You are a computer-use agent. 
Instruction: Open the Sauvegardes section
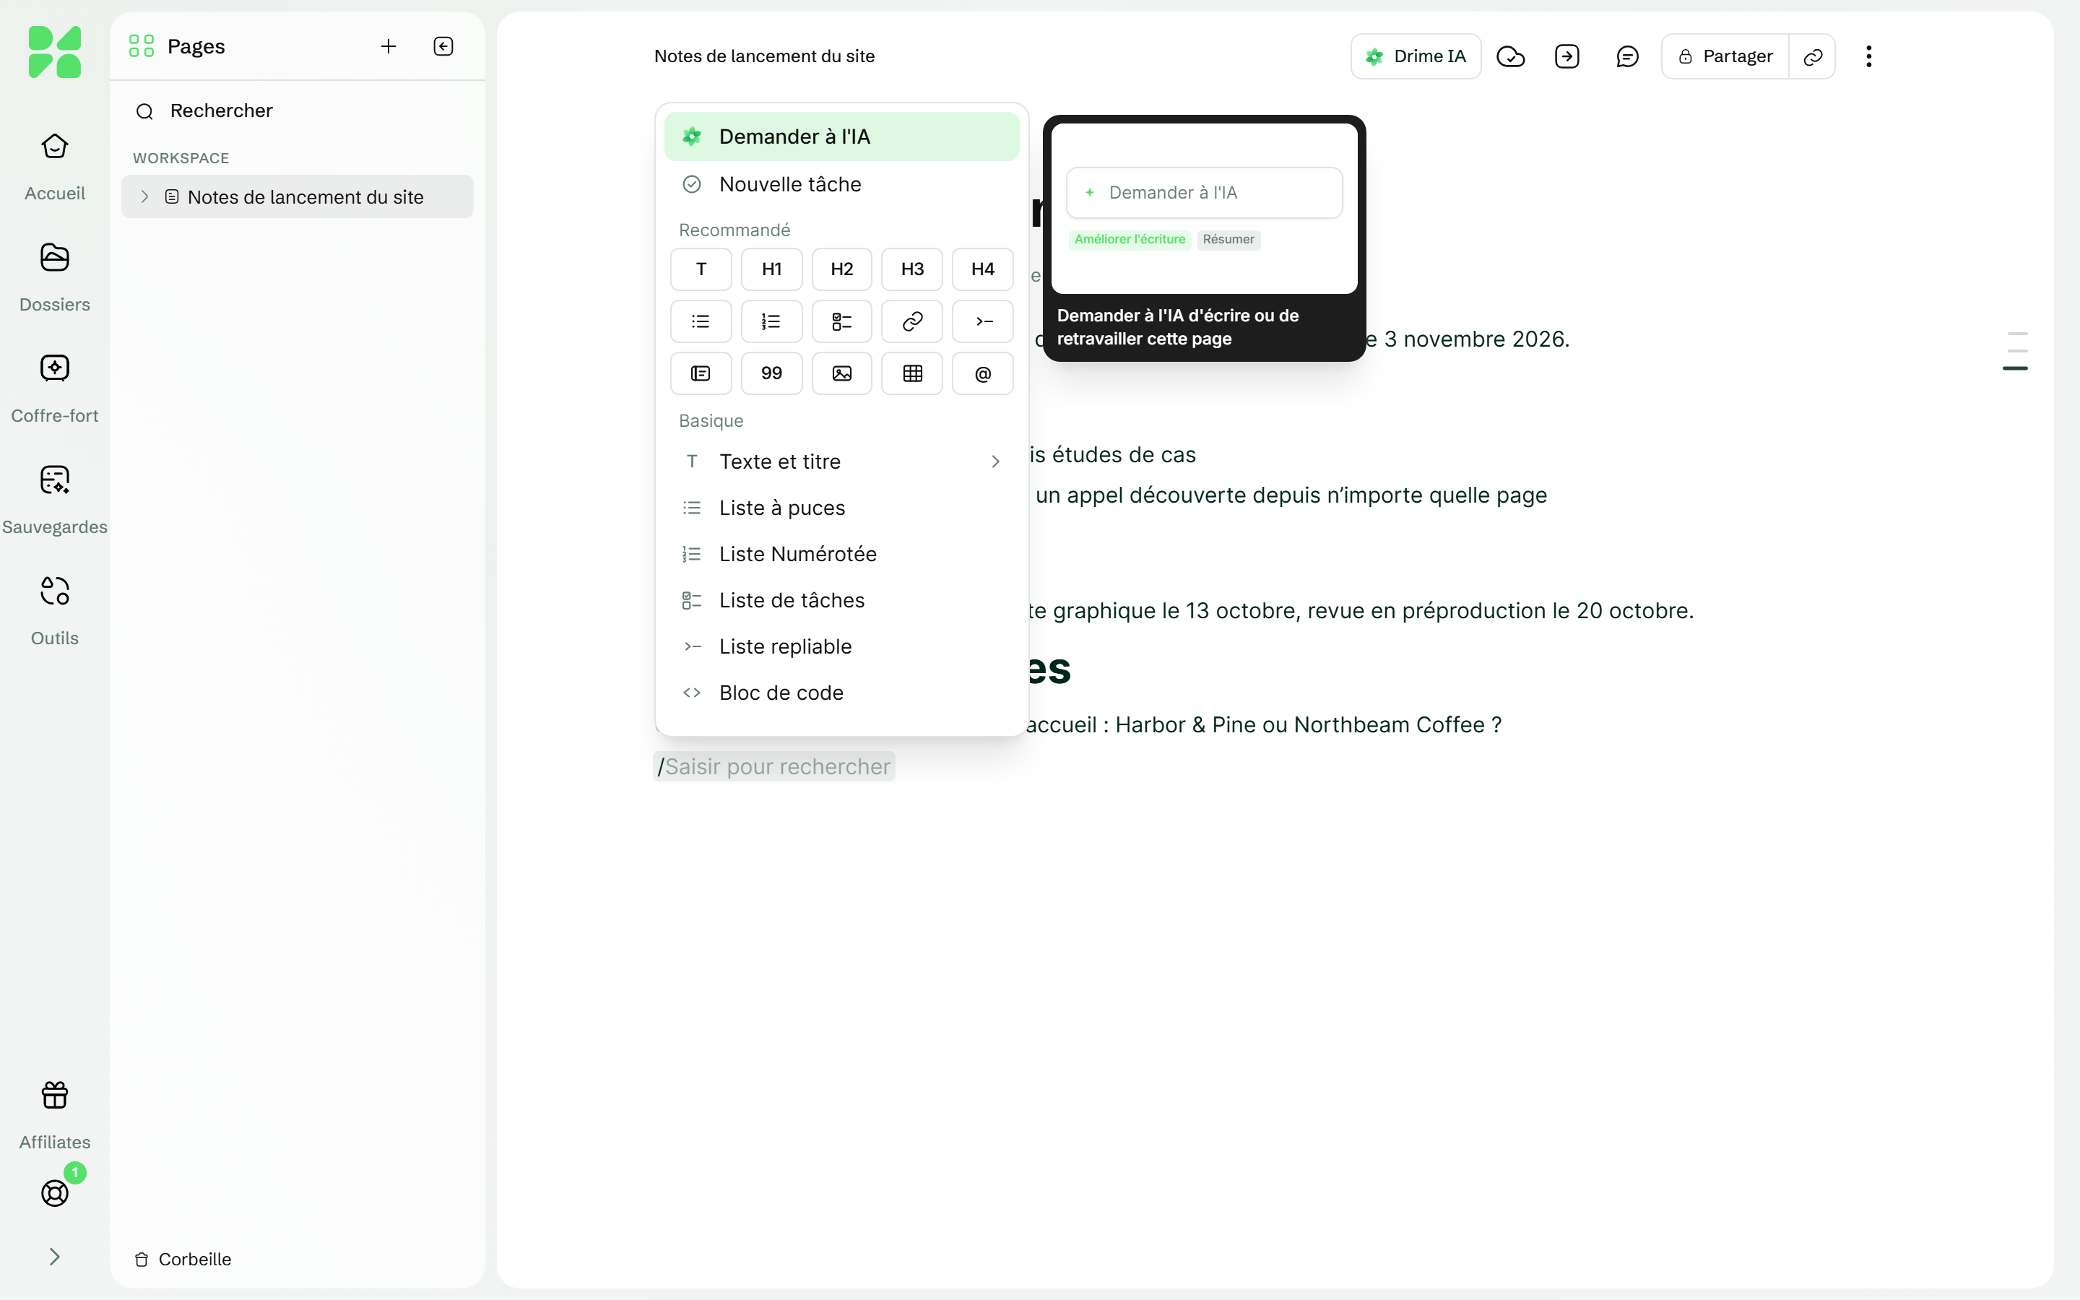pyautogui.click(x=54, y=500)
